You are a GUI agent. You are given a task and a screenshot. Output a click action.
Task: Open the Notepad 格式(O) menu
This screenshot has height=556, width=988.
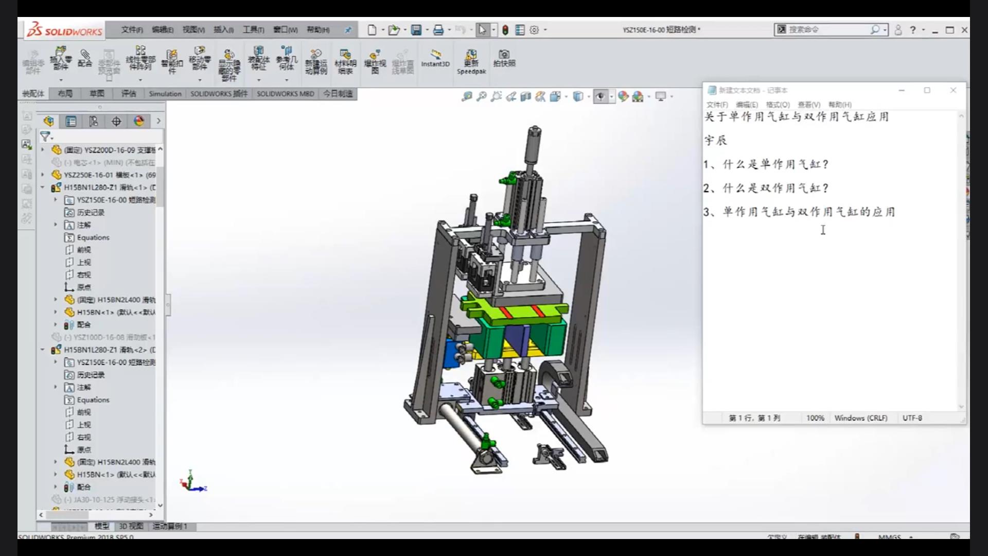coord(778,105)
